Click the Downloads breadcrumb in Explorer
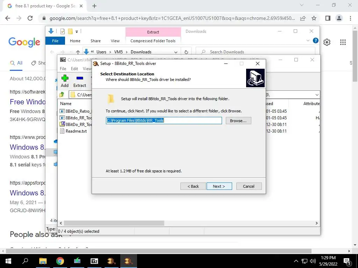 (x=141, y=52)
